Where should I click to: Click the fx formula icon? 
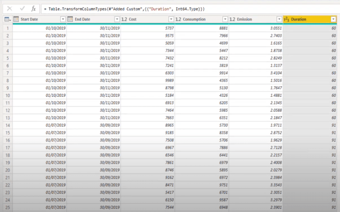pyautogui.click(x=33, y=9)
